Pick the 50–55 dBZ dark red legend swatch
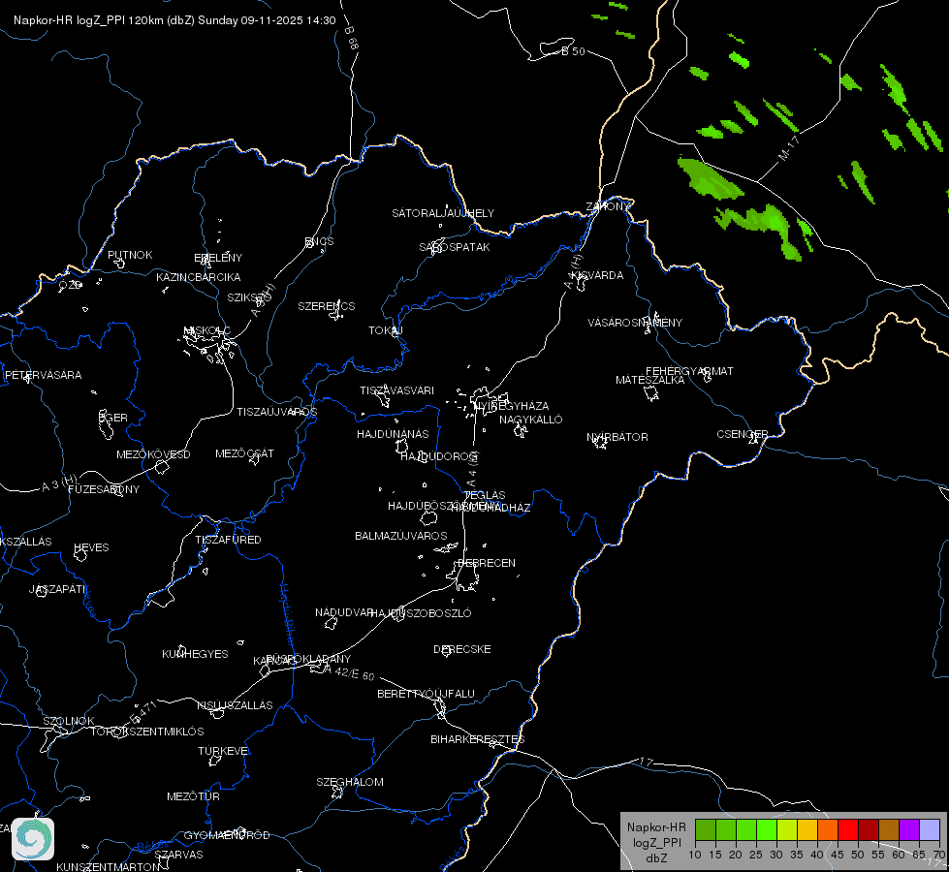949x872 pixels. [869, 830]
